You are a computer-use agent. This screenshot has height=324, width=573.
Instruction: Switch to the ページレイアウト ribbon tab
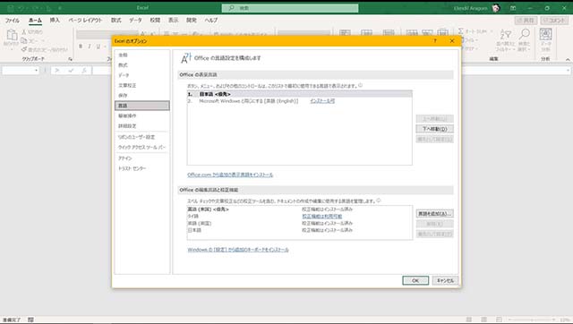click(86, 20)
